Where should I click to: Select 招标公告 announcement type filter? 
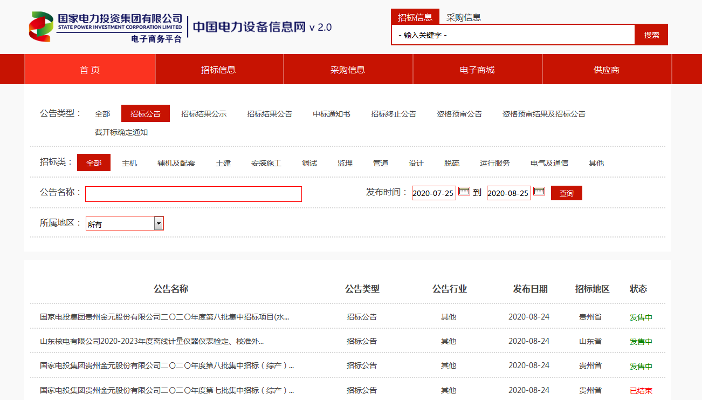point(146,114)
